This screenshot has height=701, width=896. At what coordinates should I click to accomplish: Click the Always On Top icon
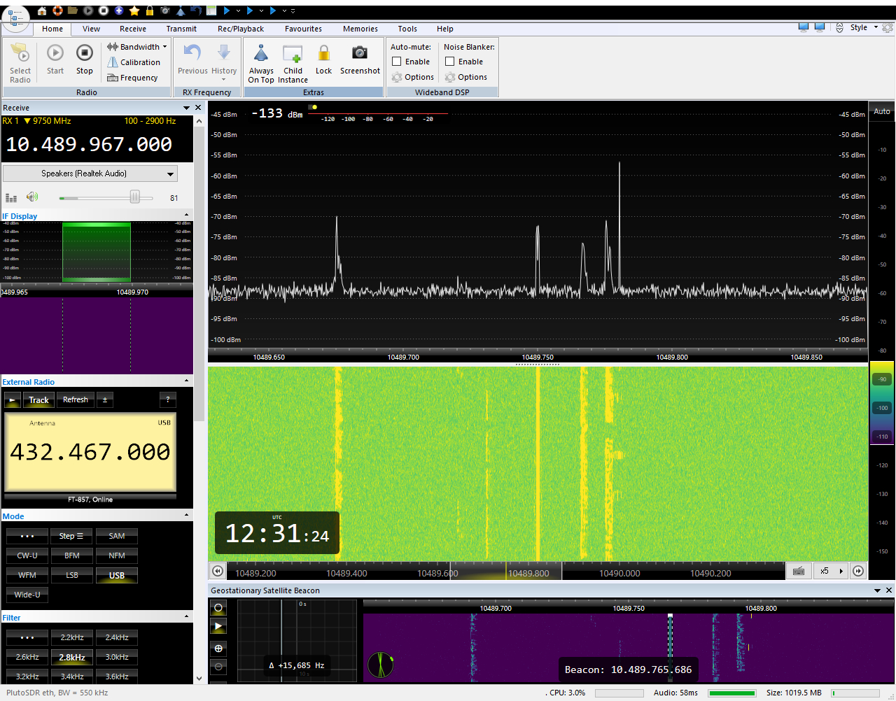[261, 54]
